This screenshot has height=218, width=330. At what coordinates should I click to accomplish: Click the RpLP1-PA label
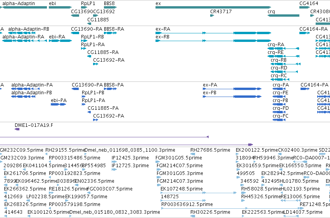tap(93, 100)
